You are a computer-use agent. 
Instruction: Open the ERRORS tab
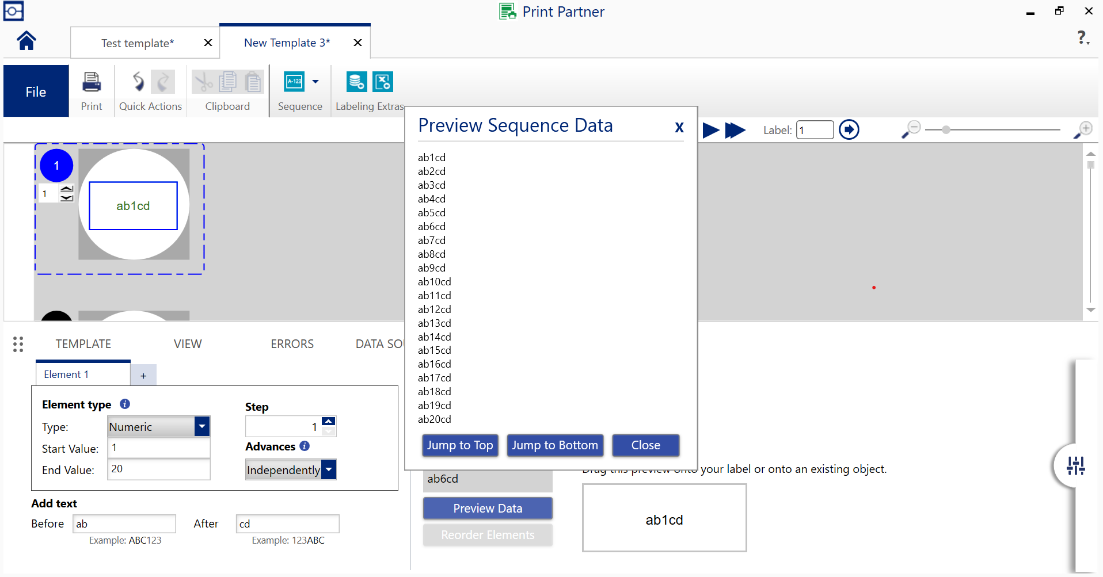(292, 344)
